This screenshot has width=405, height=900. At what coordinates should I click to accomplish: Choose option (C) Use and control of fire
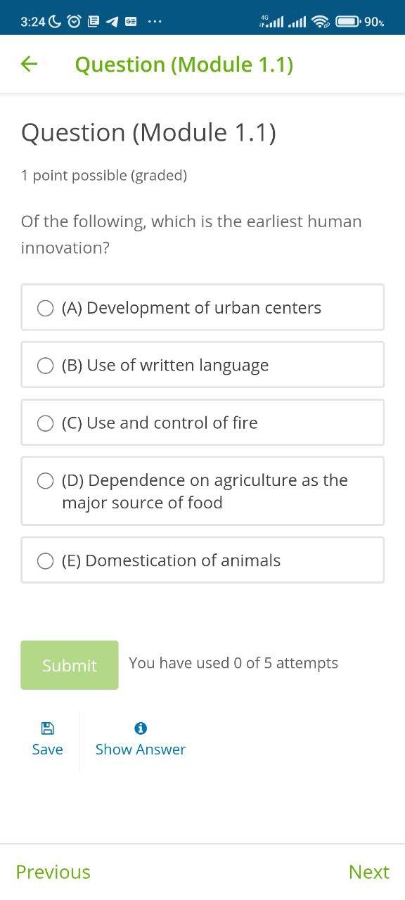(202, 423)
